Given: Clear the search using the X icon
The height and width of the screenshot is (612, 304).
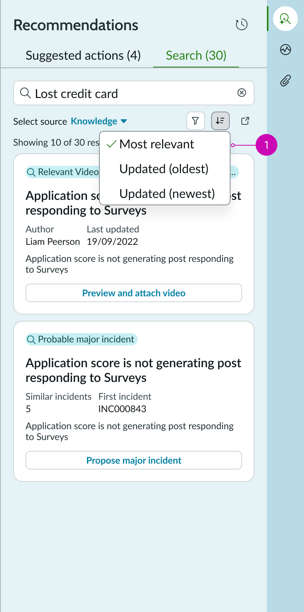Looking at the screenshot, I should point(242,93).
